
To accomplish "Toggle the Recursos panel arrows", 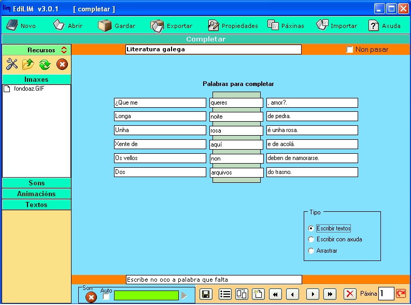I will tap(64, 50).
